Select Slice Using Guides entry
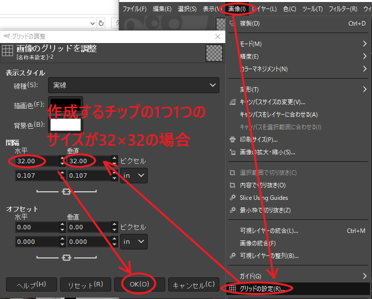 coord(298,198)
